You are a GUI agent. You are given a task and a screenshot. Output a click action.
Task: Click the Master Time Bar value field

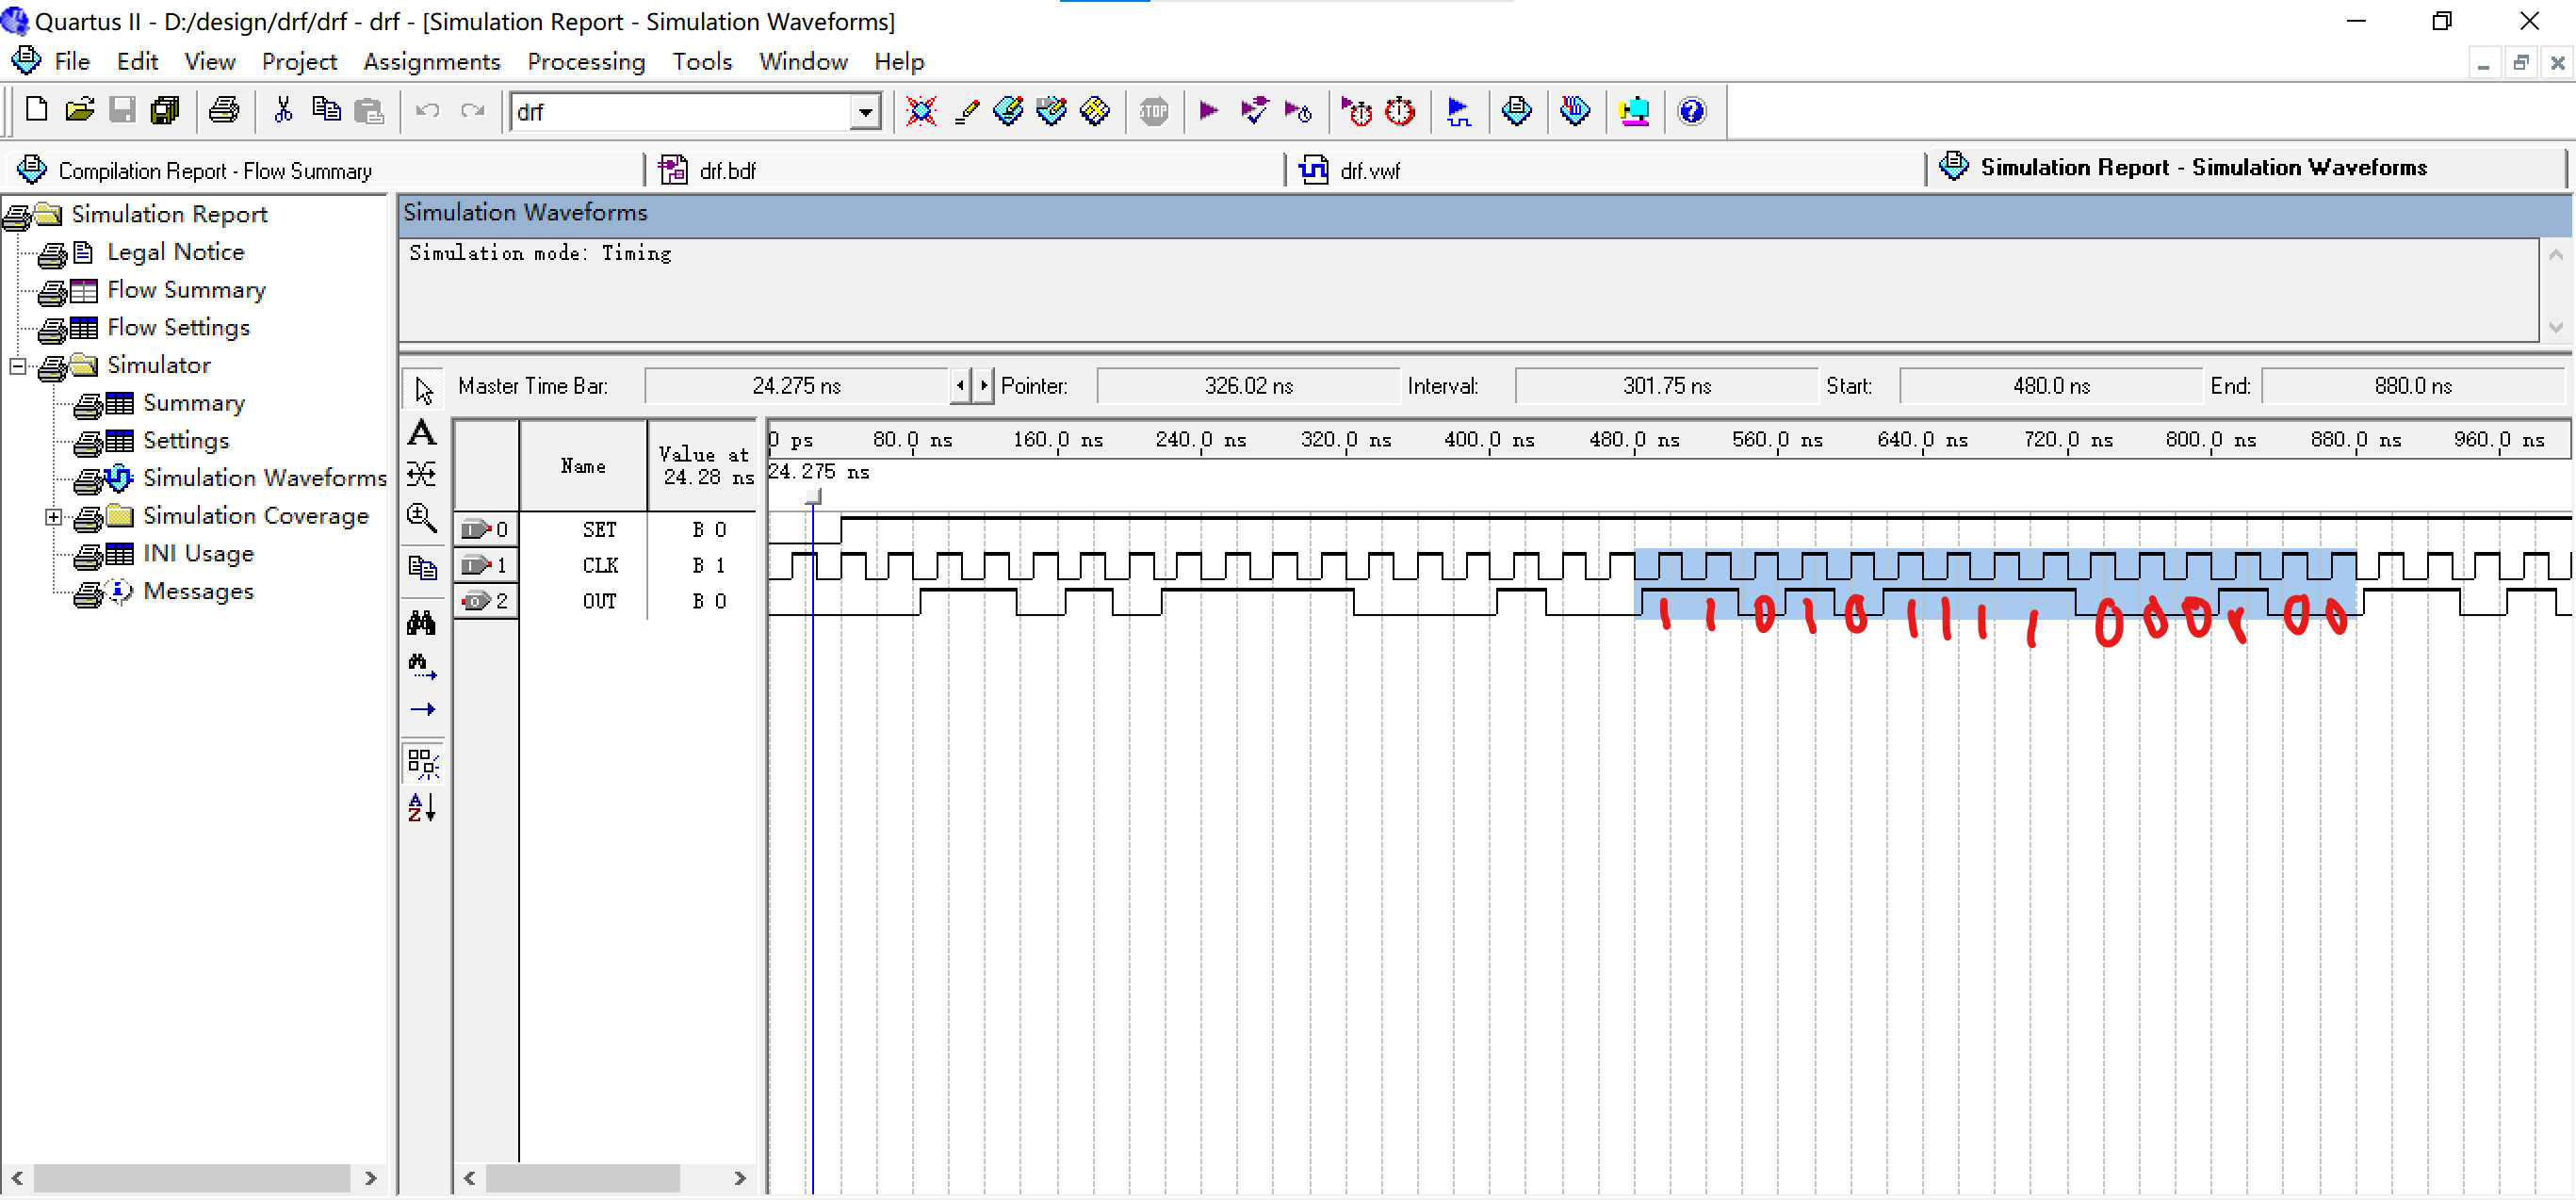(x=795, y=386)
